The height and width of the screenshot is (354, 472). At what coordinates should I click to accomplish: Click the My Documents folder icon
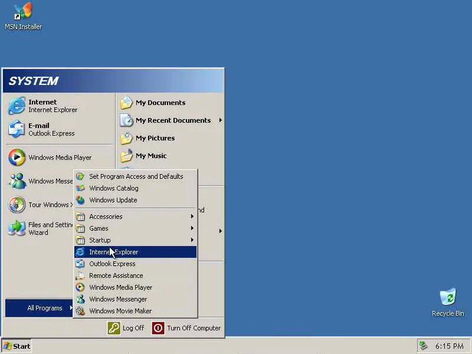point(126,103)
